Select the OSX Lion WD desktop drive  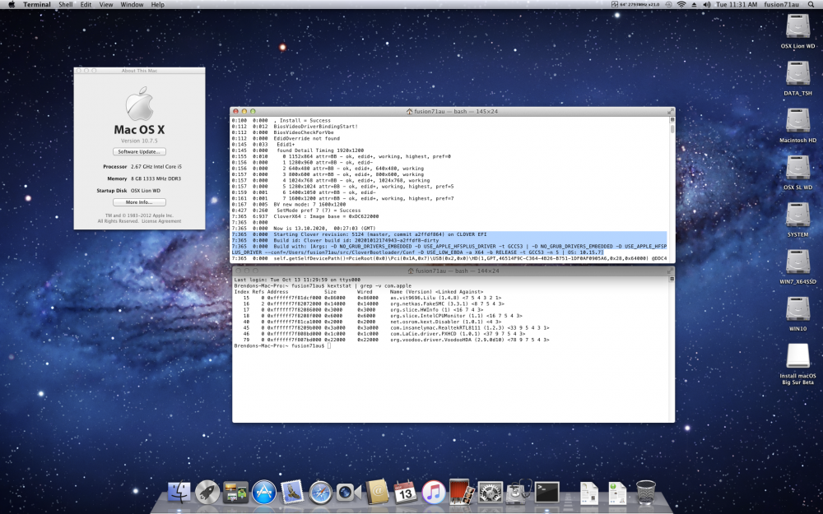click(797, 30)
